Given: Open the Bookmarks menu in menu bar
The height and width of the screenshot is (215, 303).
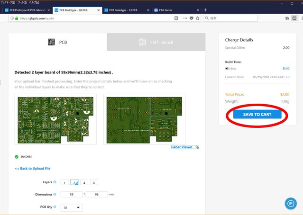Looking at the screenshot, I should point(8,2).
